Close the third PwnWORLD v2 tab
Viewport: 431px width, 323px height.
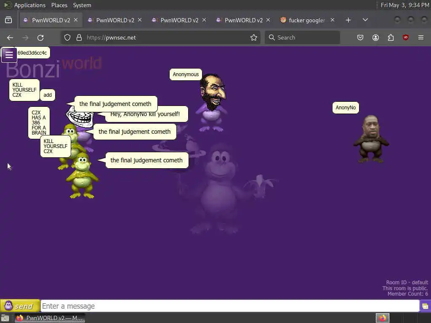coord(204,20)
